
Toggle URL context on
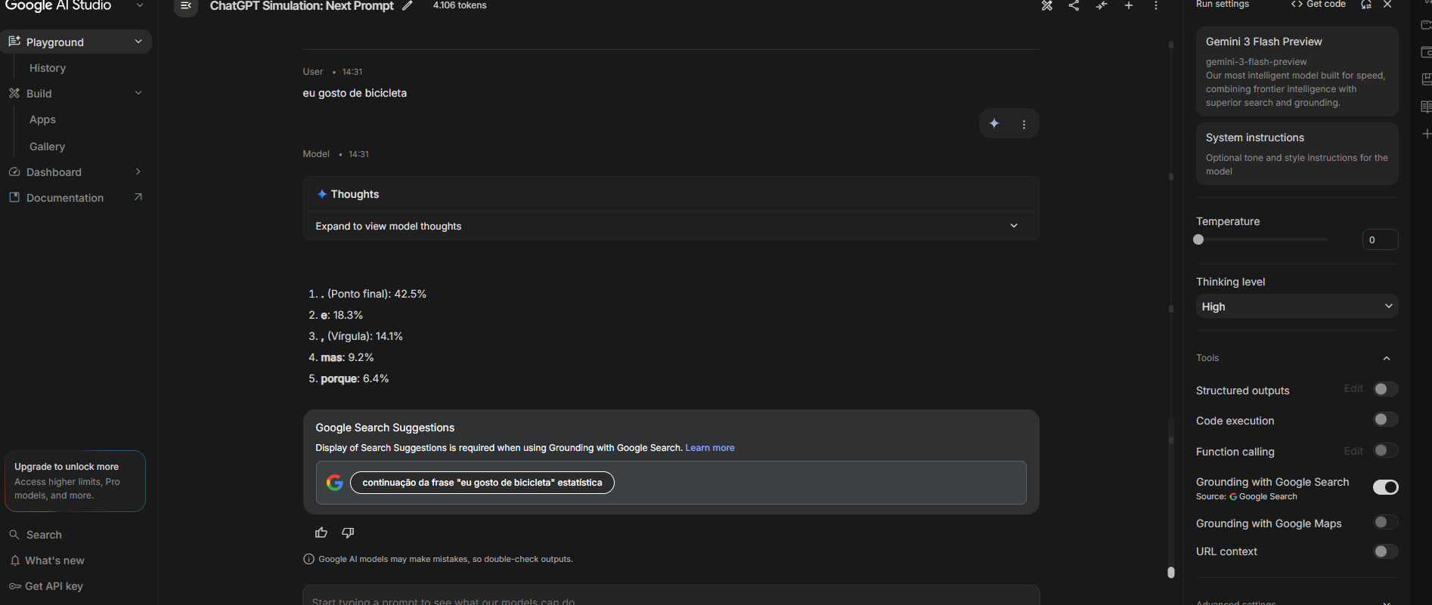point(1386,551)
